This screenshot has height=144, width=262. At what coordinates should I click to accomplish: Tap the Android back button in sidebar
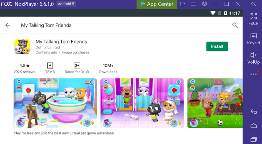253,112
